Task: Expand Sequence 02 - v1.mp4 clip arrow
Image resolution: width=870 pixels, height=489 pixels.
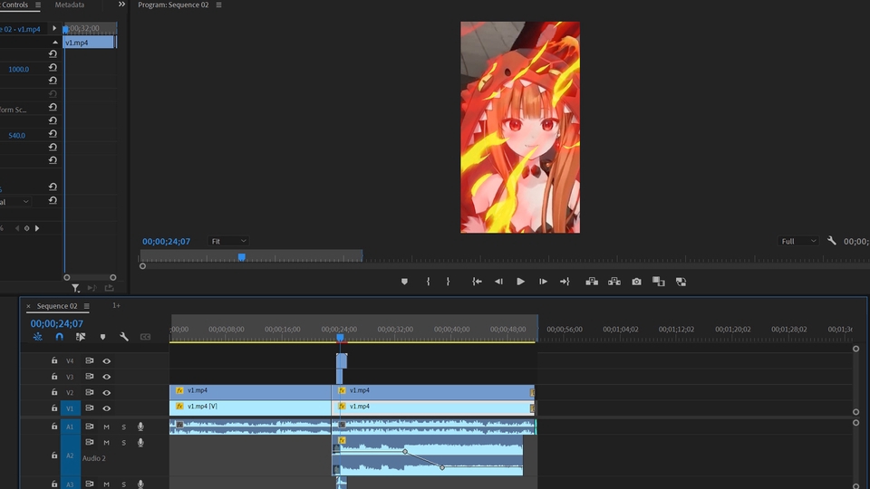Action: [x=54, y=28]
